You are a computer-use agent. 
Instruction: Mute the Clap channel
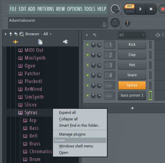[x=88, y=55]
